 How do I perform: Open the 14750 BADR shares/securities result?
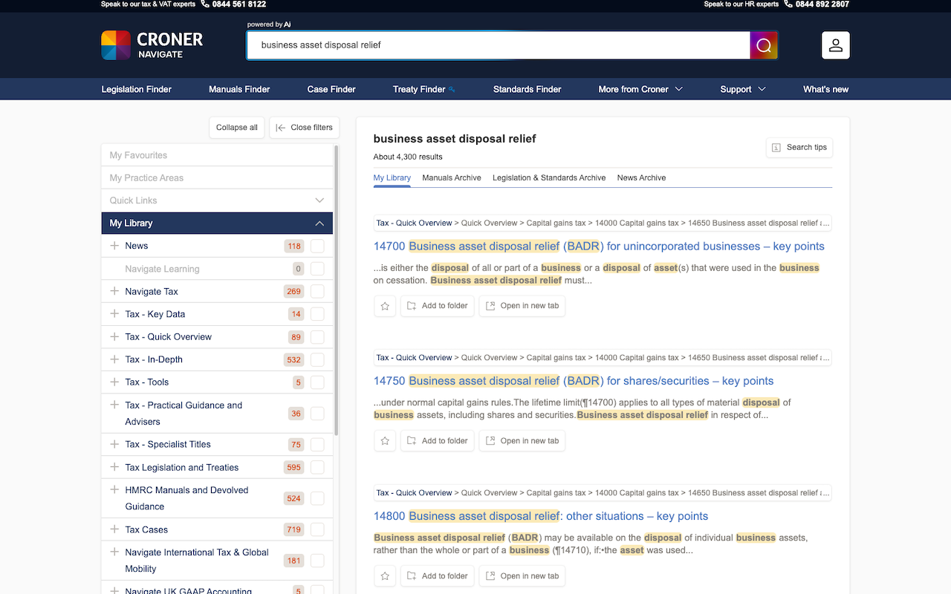pyautogui.click(x=574, y=381)
